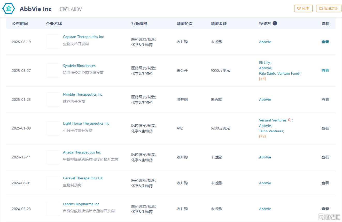Click AbbVie investor in the Cerevel Therapeutics row
Image resolution: width=342 pixels, height=222 pixels.
tap(265, 183)
